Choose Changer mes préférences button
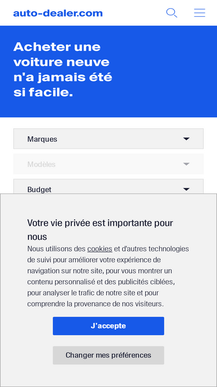 point(109,355)
